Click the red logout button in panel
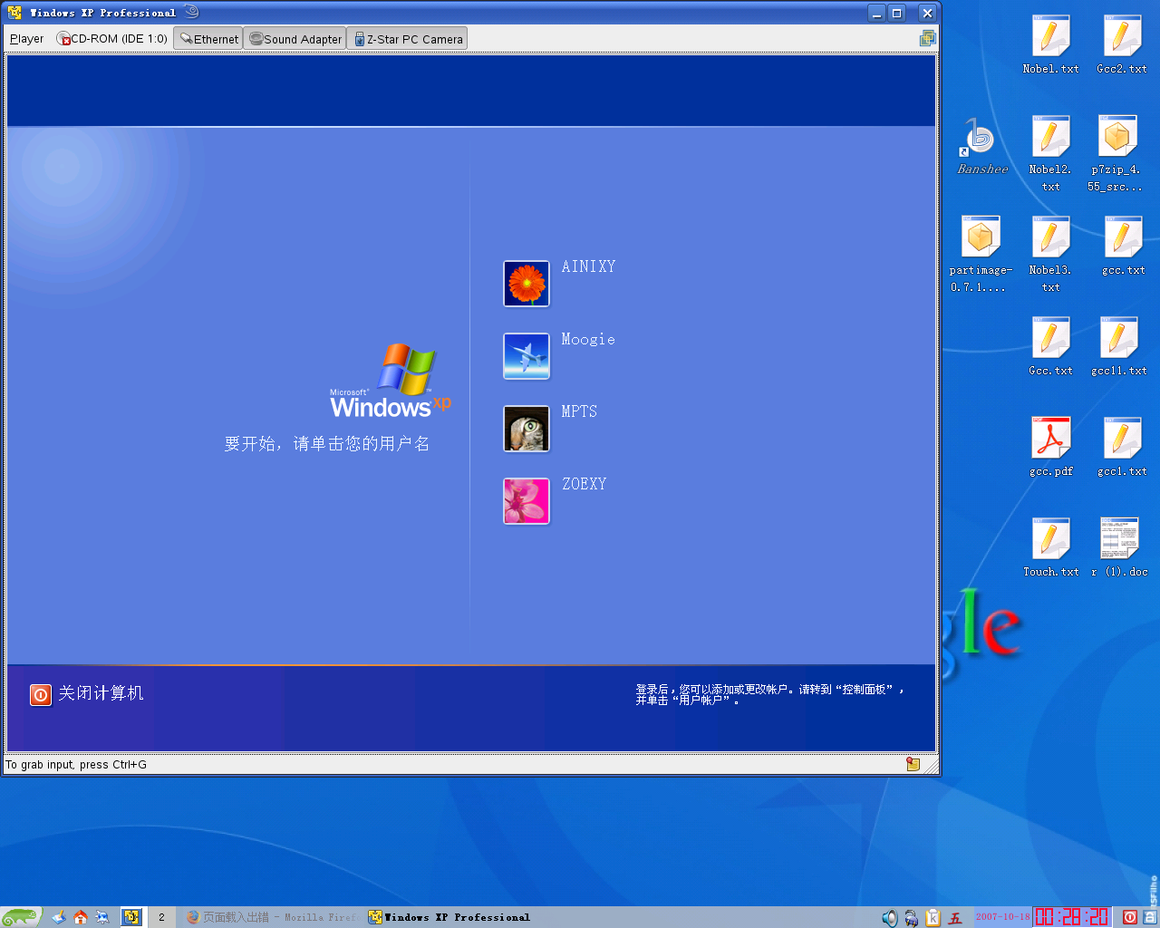Viewport: 1160px width, 928px height. pos(1130,917)
